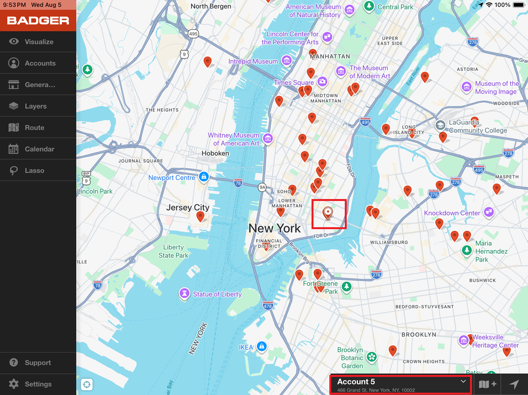Open the Calendar view
This screenshot has height=395, width=528.
click(38, 149)
